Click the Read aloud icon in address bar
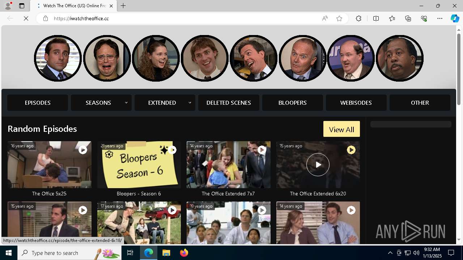This screenshot has width=463, height=260. pos(325,18)
